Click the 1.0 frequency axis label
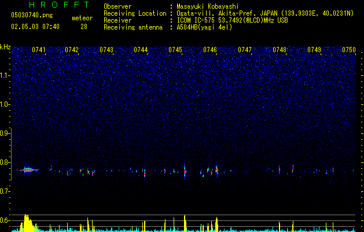This screenshot has width=364, height=232. coord(5,104)
